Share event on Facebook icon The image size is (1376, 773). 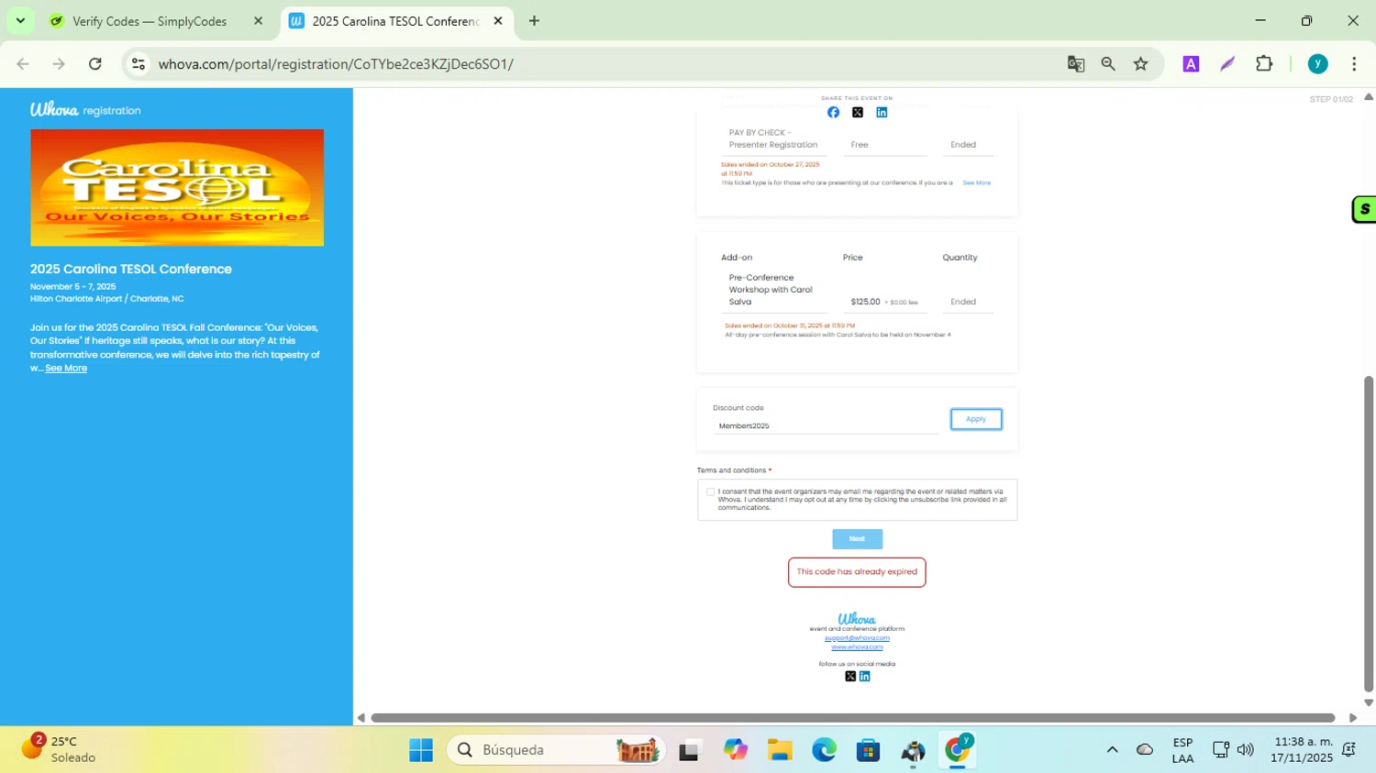[833, 112]
